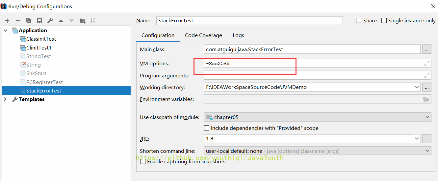Add new configuration with plus icon

[x=7, y=21]
